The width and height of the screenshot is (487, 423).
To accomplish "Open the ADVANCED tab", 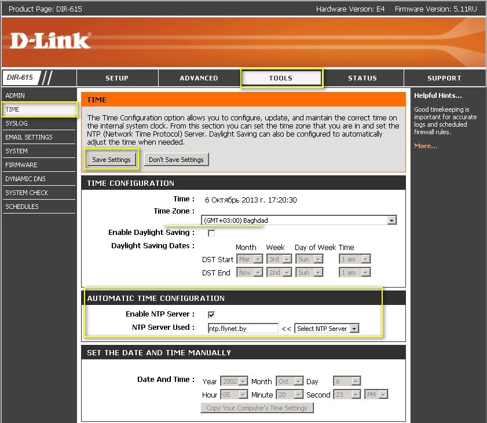I will (x=199, y=78).
